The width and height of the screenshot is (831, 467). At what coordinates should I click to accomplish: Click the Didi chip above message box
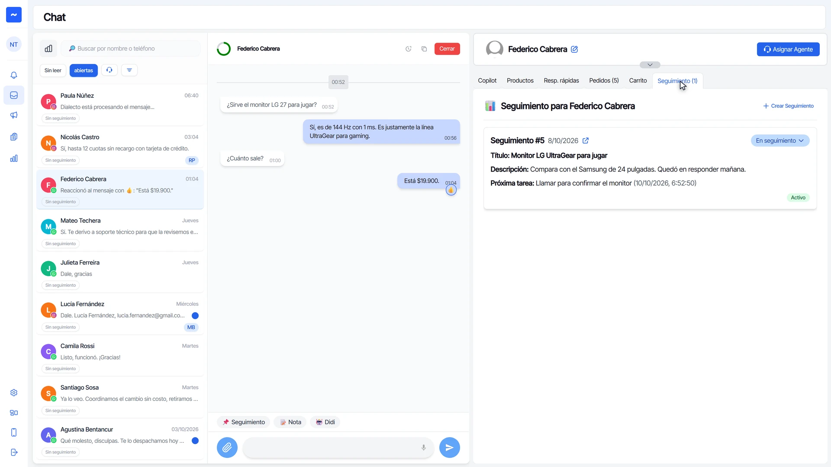325,422
